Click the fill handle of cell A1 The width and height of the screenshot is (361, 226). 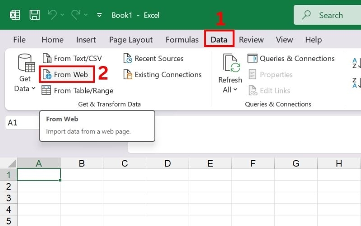click(60, 180)
